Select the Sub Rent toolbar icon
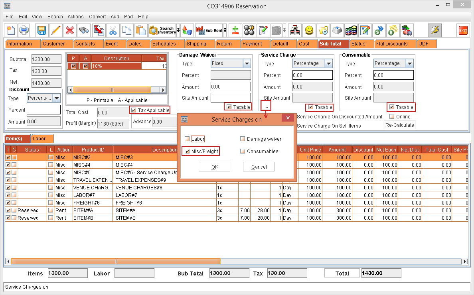474x295 pixels. point(210,30)
